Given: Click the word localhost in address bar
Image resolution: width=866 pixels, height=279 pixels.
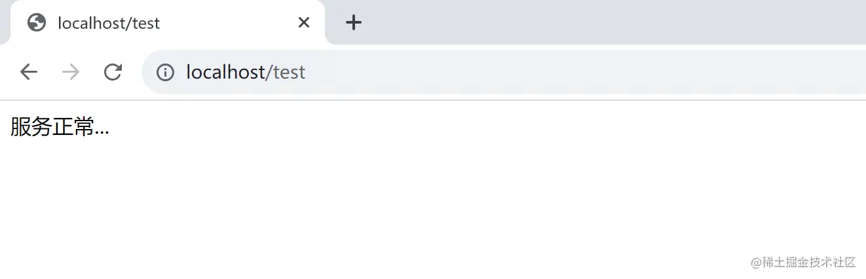Looking at the screenshot, I should point(225,72).
